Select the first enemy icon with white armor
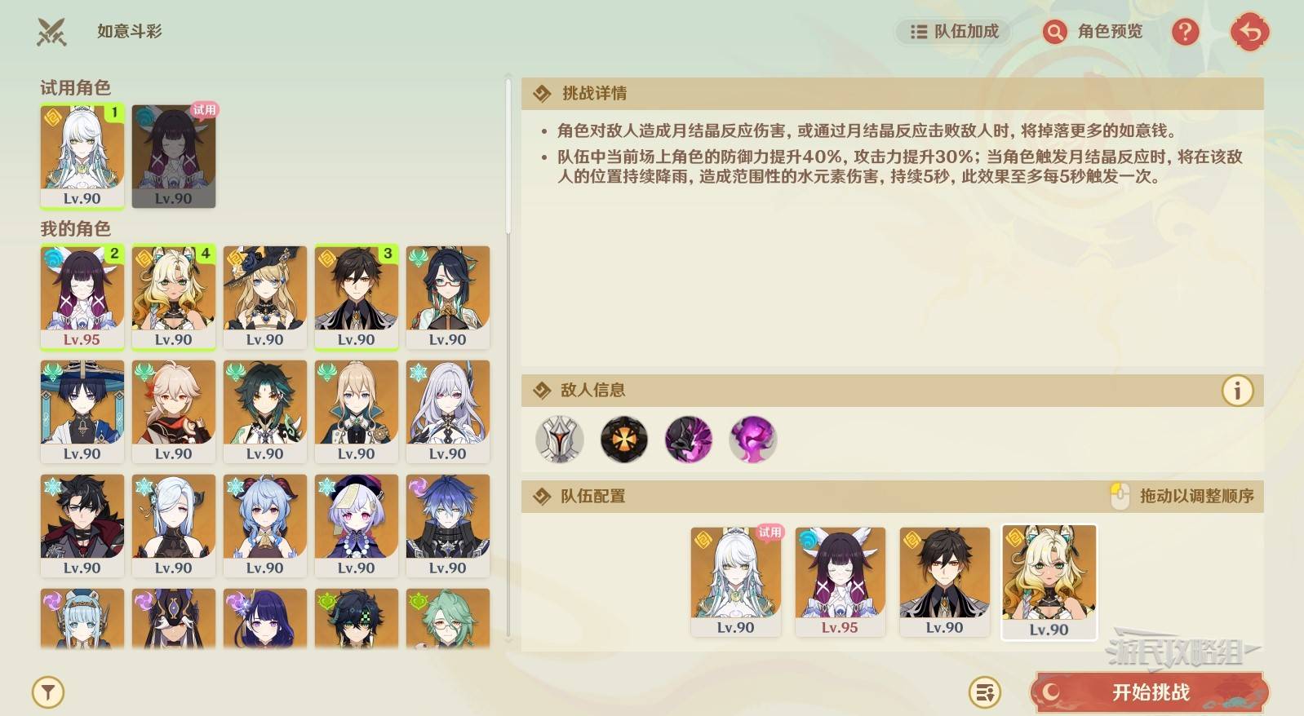The height and width of the screenshot is (716, 1304). click(x=559, y=440)
